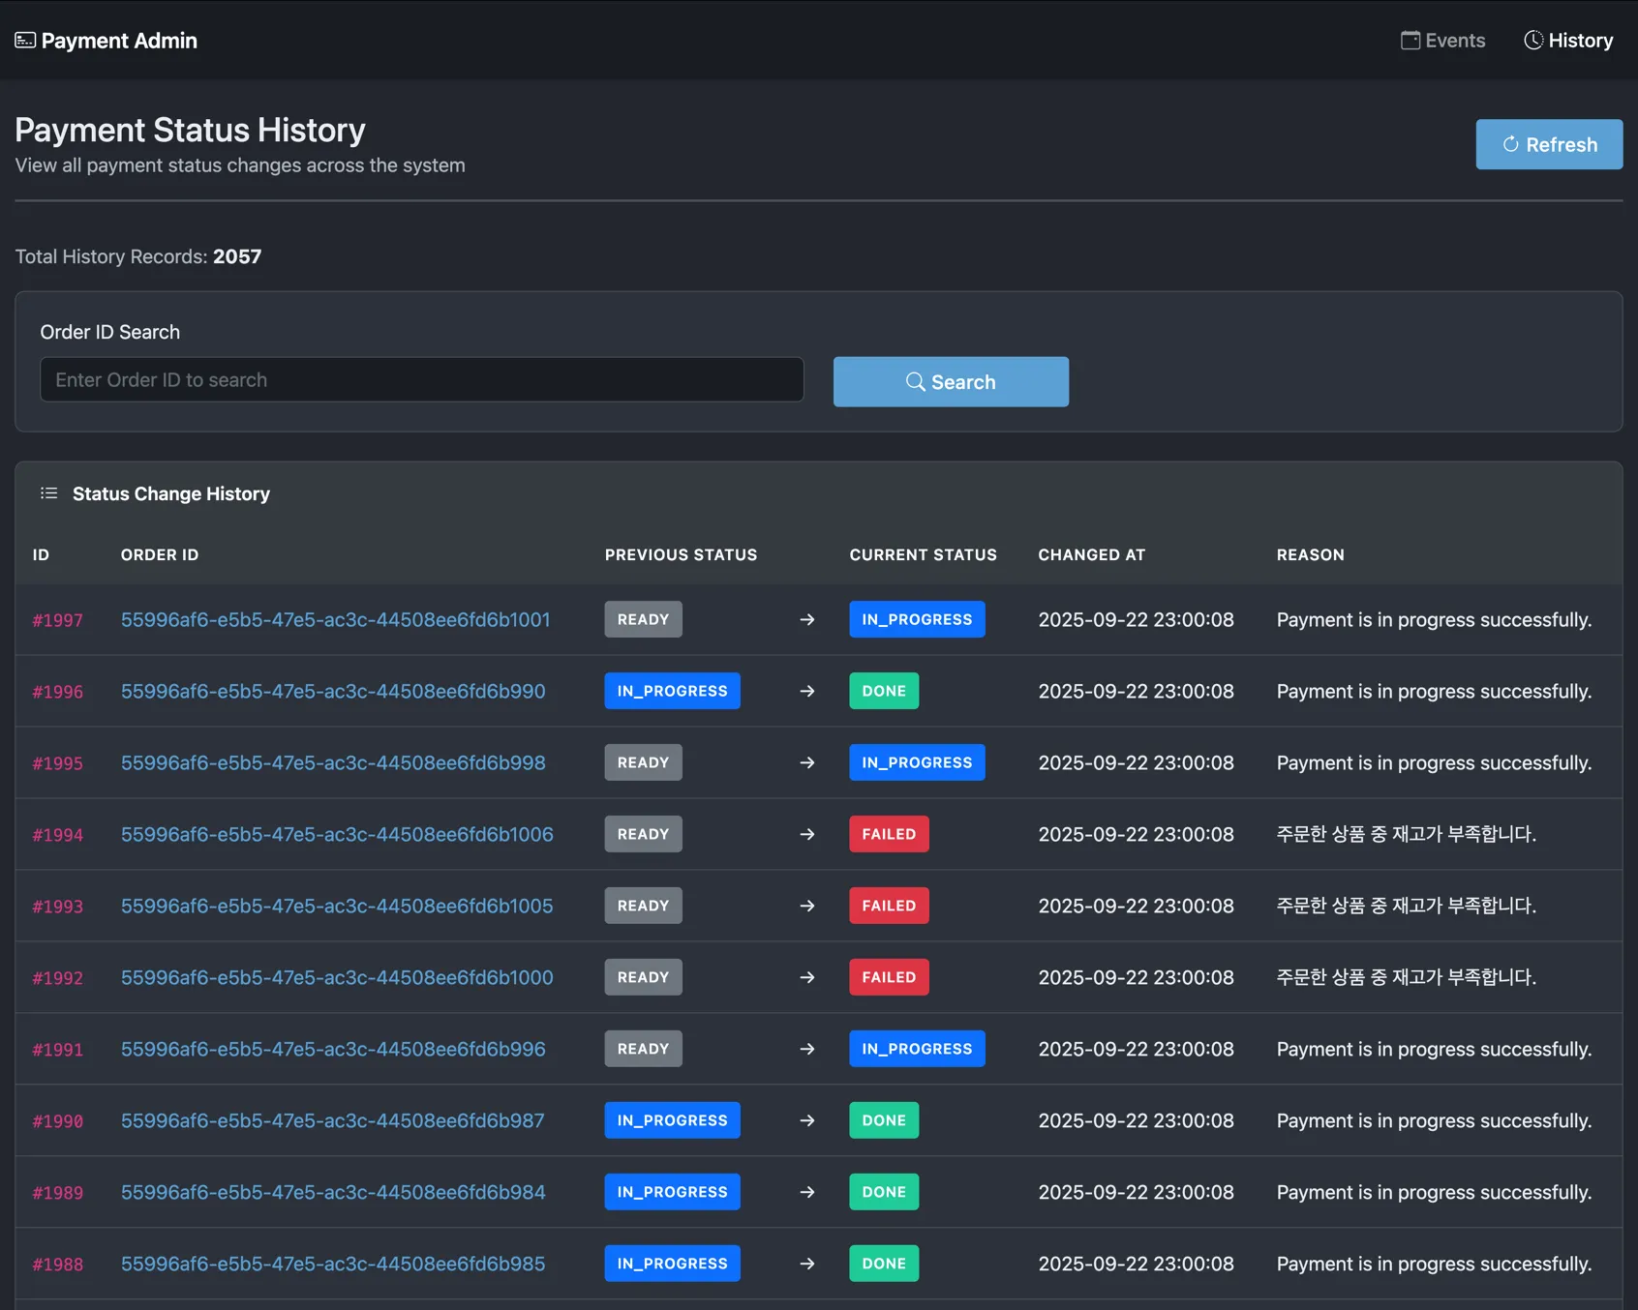The height and width of the screenshot is (1310, 1638).
Task: Click the list icon beside Status Change History
Action: coord(49,494)
